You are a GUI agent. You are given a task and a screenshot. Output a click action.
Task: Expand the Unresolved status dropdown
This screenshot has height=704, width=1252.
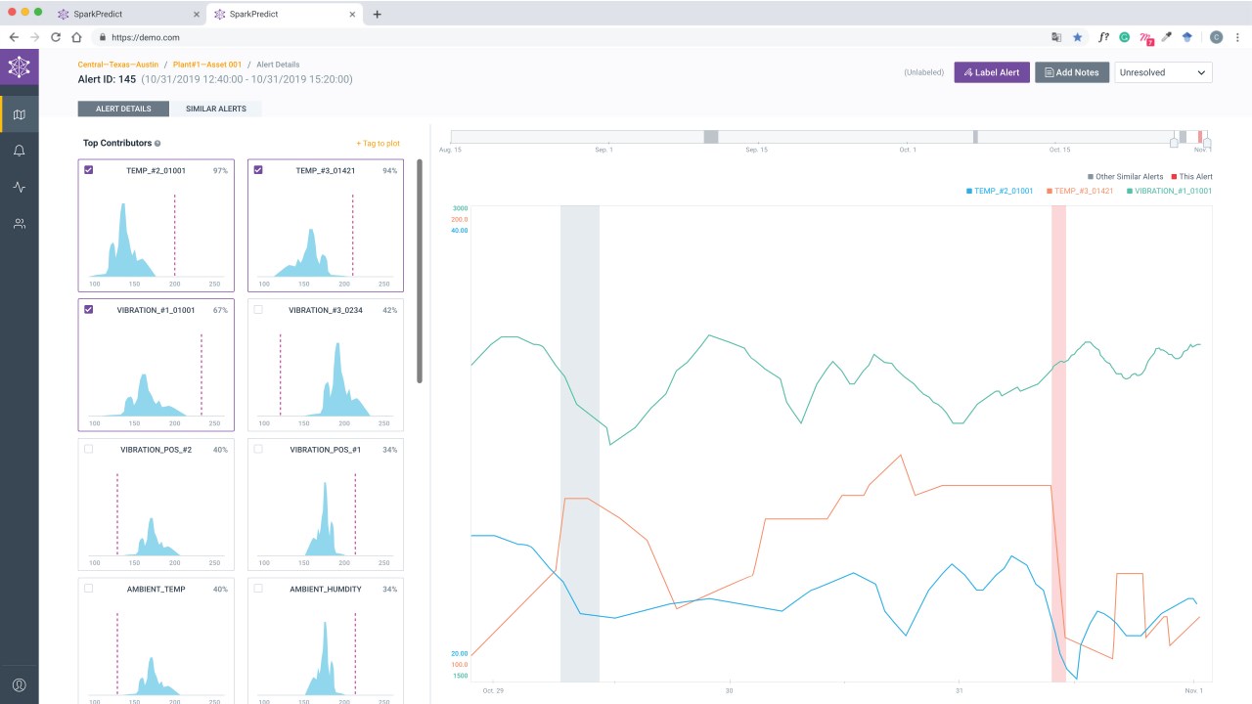(x=1163, y=72)
